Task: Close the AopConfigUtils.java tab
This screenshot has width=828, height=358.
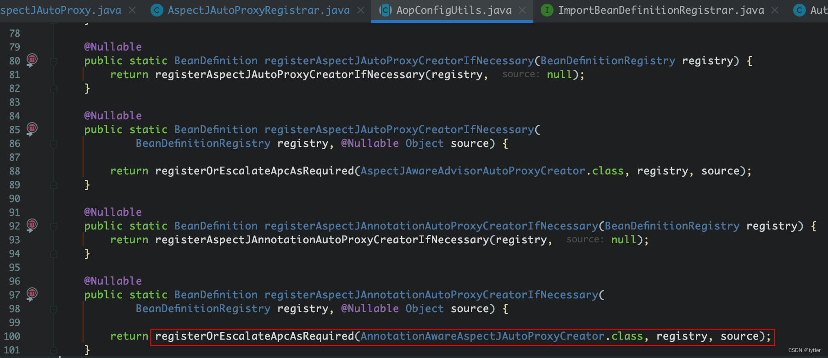Action: [522, 10]
